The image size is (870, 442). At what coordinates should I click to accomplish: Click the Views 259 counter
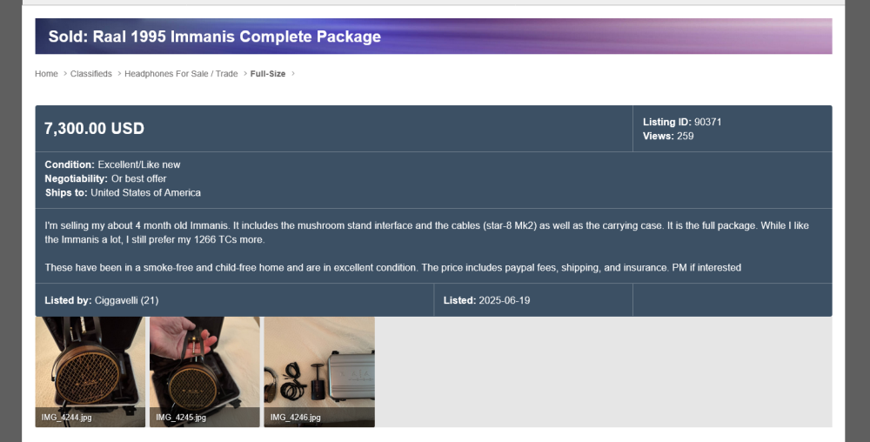pyautogui.click(x=668, y=136)
